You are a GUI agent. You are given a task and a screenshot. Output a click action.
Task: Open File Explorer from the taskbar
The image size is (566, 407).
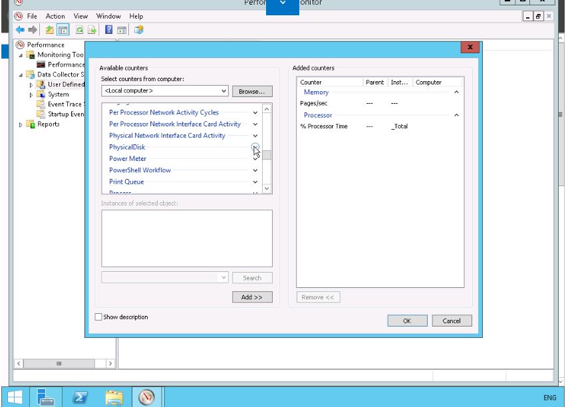tap(114, 397)
